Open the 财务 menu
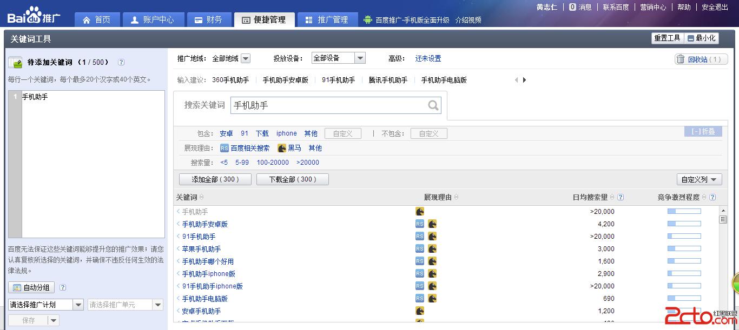 coord(209,19)
